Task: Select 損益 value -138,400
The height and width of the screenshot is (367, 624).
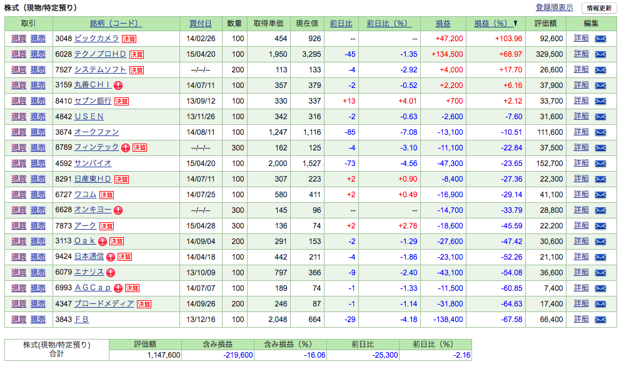Action: tap(448, 320)
